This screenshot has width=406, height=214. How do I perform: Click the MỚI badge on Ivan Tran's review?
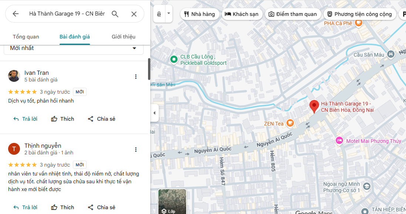tap(80, 92)
